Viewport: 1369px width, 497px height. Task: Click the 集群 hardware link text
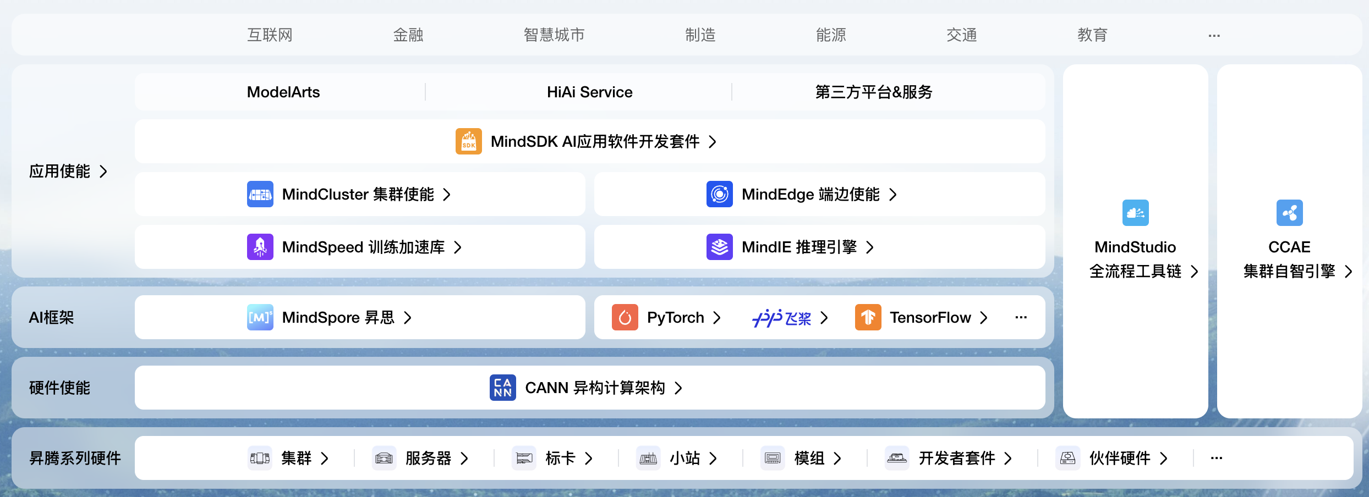point(297,458)
